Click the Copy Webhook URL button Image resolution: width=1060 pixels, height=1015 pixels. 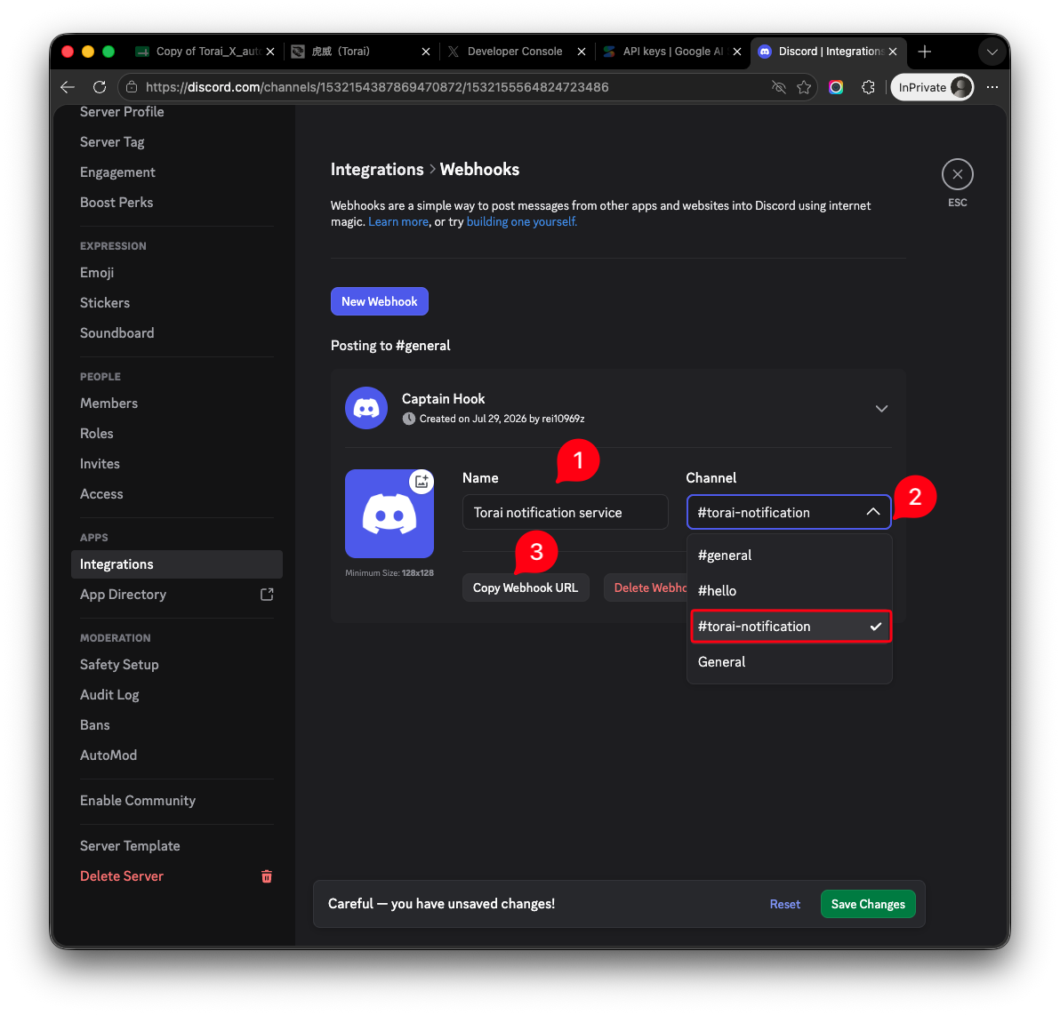click(x=526, y=587)
